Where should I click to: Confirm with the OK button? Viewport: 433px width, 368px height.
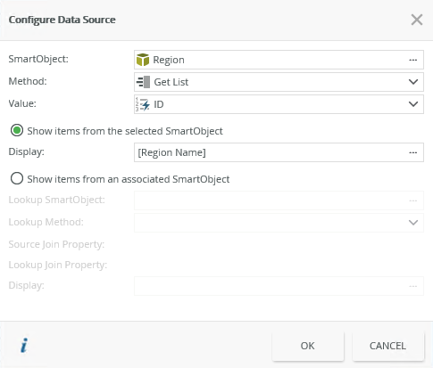tap(308, 346)
